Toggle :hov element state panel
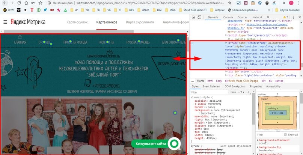This screenshot has height=155, width=303. pyautogui.click(x=233, y=92)
